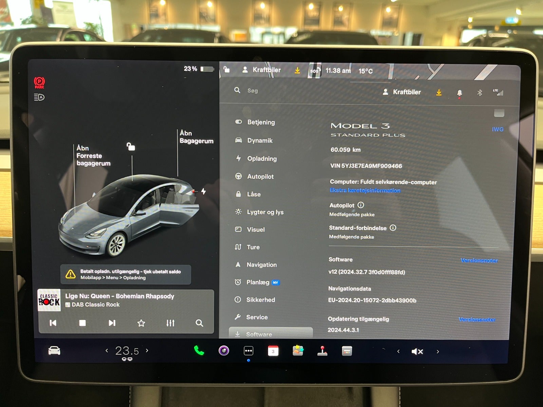
Task: Tap Åbn Forreste bagagerum
Action: coord(93,156)
